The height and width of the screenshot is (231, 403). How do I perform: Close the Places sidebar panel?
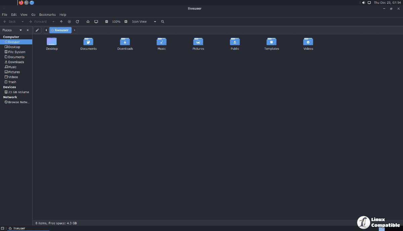28,30
